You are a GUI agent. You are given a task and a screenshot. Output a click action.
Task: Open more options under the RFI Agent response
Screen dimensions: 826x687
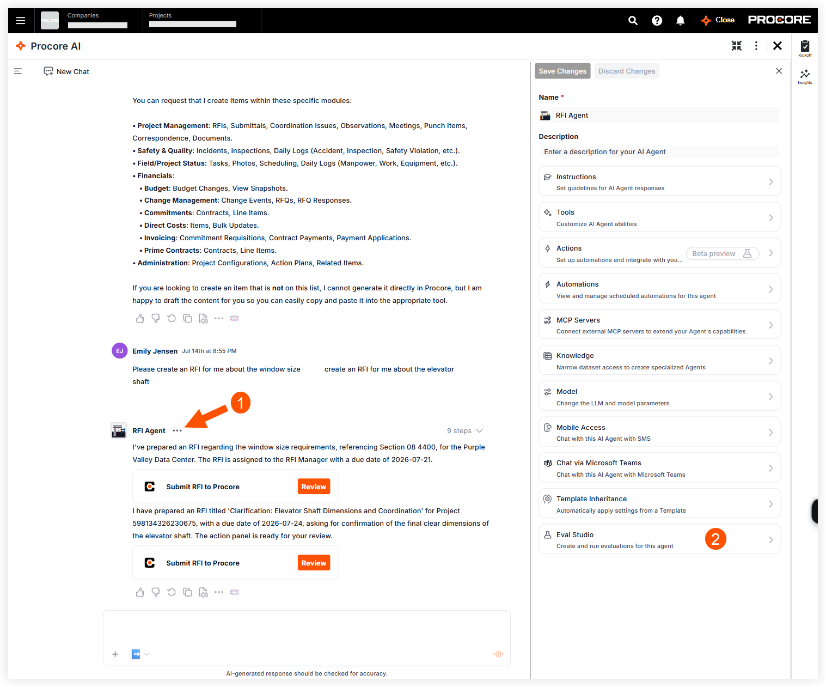click(219, 592)
